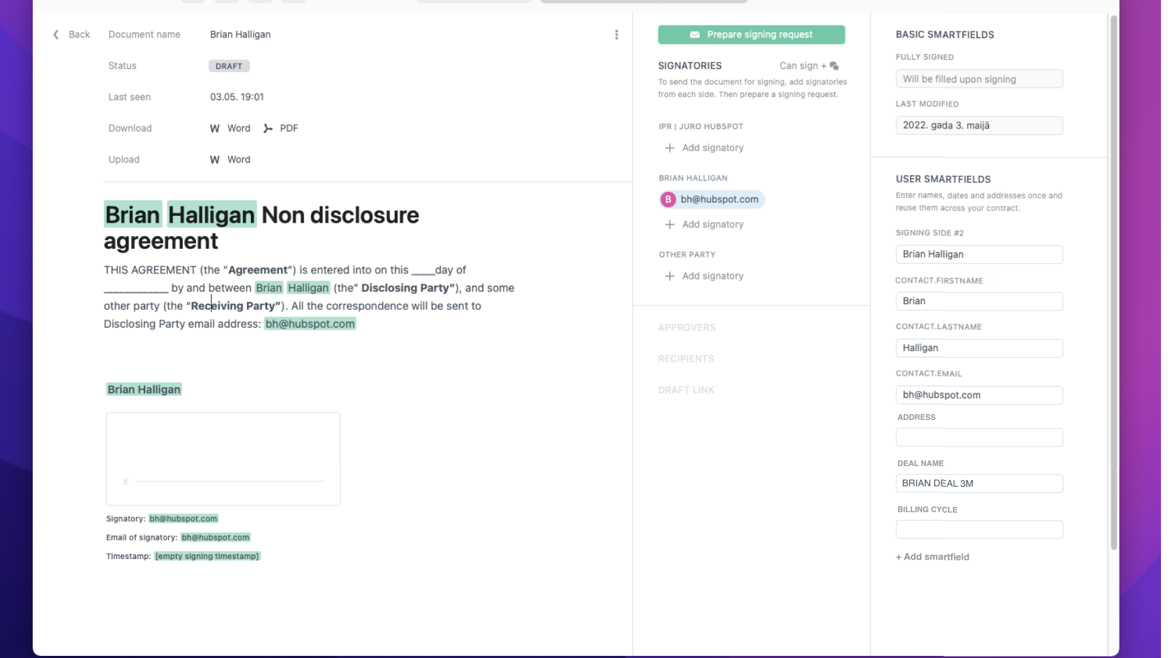Image resolution: width=1171 pixels, height=658 pixels.
Task: Click the empty Billing Cycle field
Action: (979, 530)
